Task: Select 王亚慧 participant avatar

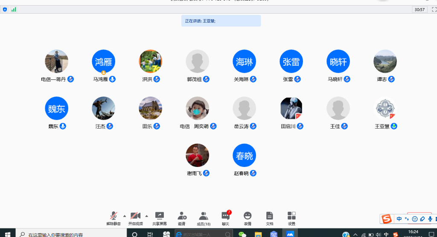Action: pos(385,108)
